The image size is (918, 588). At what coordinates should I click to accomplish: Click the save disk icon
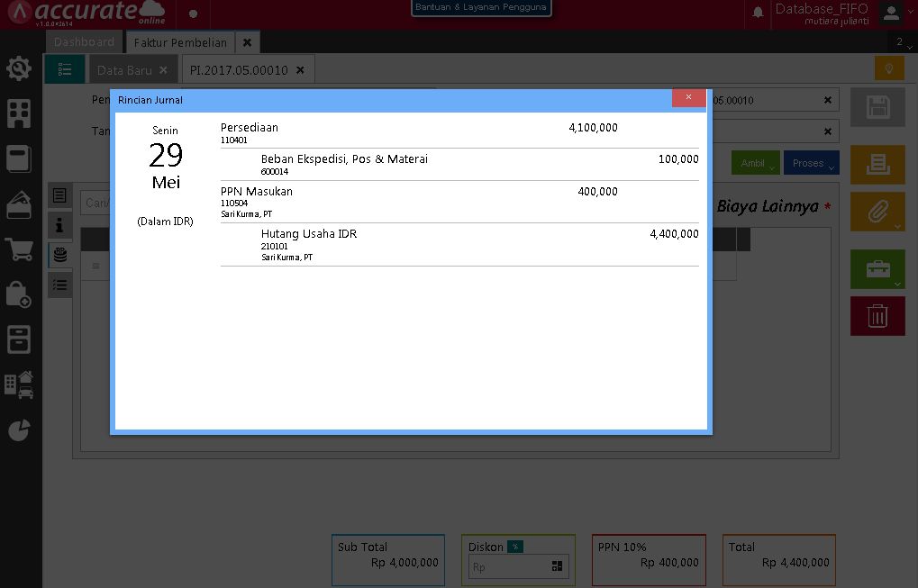[877, 106]
